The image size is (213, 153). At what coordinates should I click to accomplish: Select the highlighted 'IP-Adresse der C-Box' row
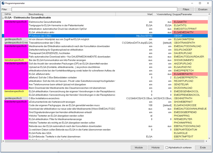coord(105,36)
